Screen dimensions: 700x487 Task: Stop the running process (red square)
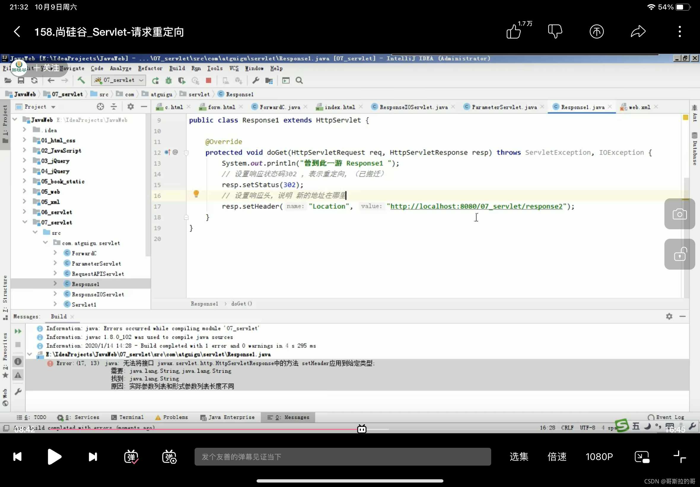pos(209,80)
